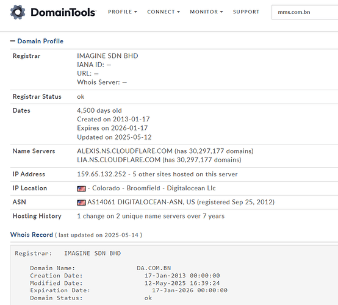Click ALEXIS.NS.CLOUDFLARE.COM name server

coord(125,151)
